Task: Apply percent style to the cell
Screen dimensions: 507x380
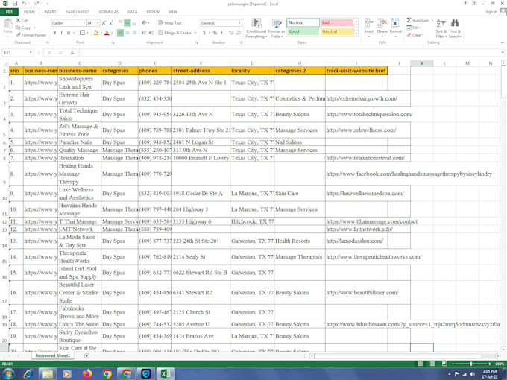Action: coord(215,33)
